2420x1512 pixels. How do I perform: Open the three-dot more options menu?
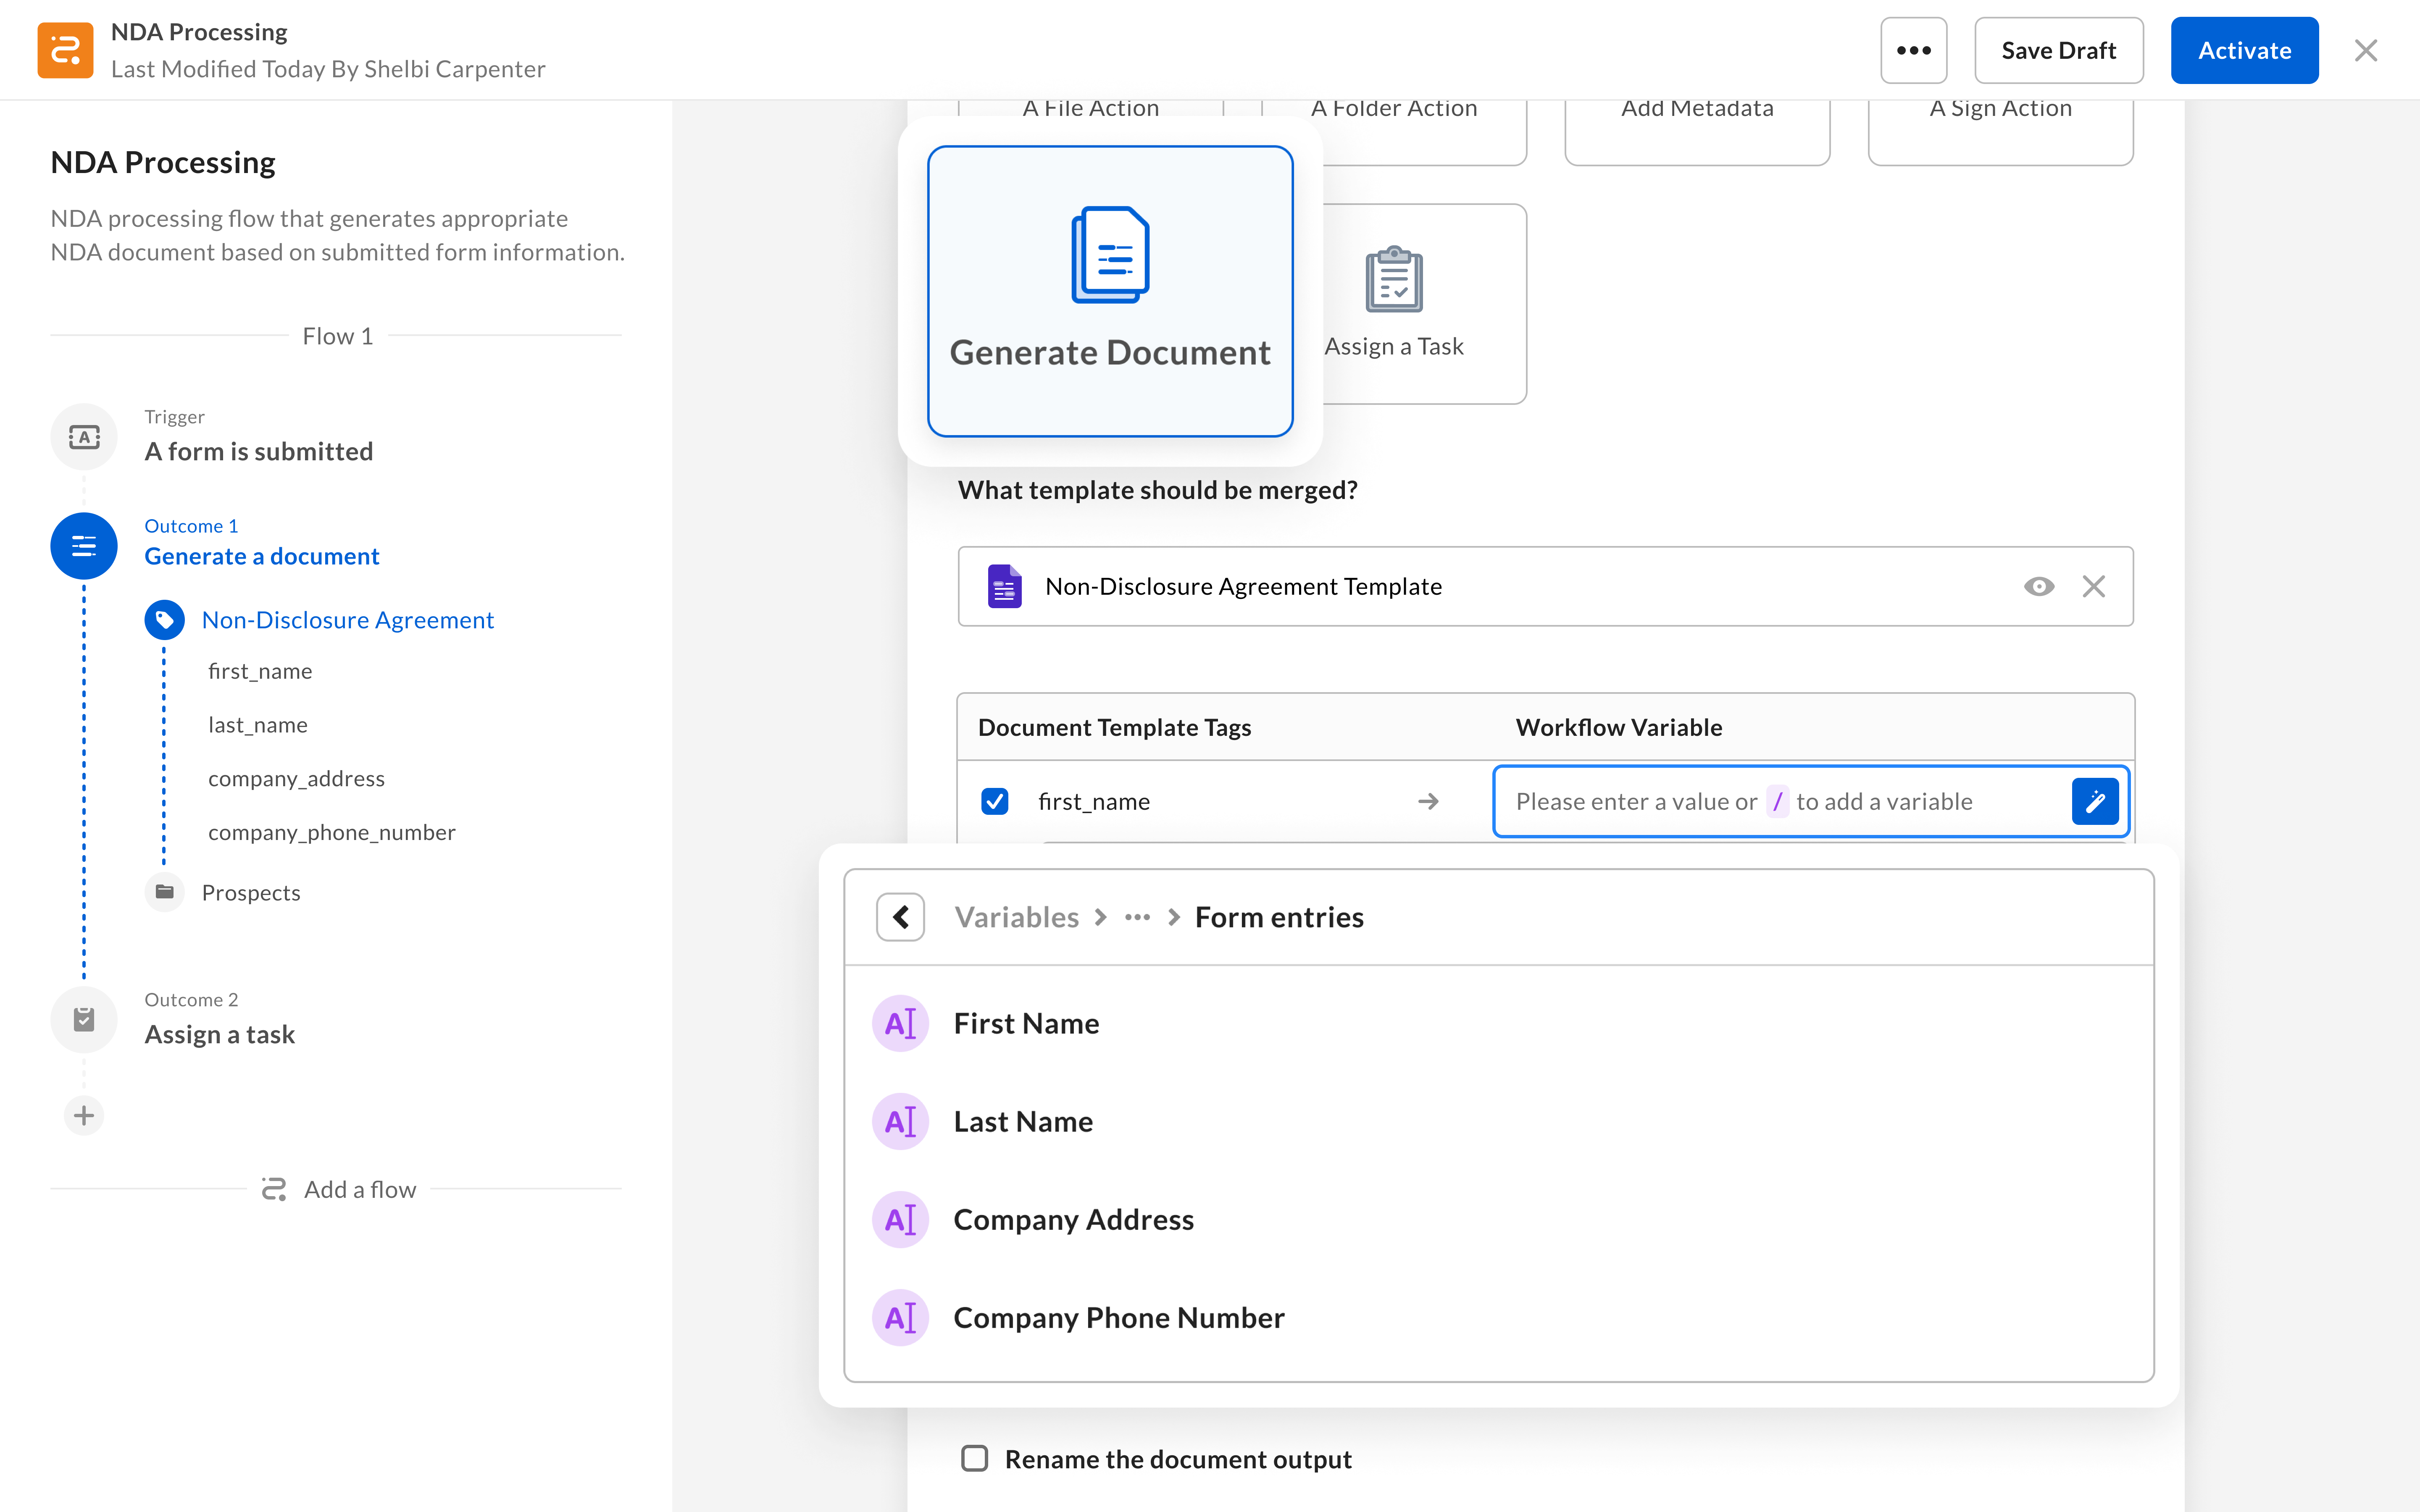click(1912, 50)
